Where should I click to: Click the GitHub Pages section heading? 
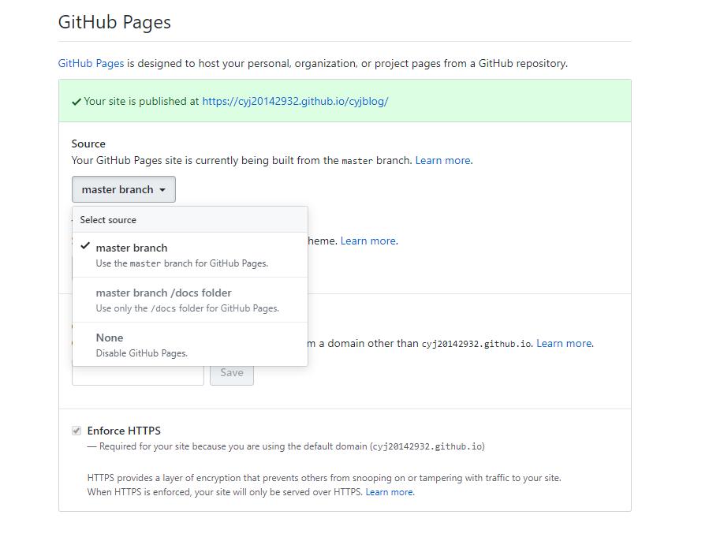coord(114,22)
